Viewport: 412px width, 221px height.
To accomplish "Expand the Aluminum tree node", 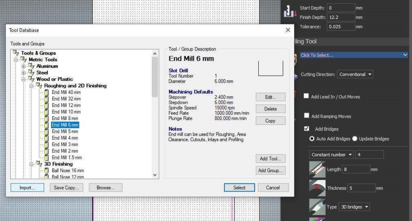I will point(23,66).
